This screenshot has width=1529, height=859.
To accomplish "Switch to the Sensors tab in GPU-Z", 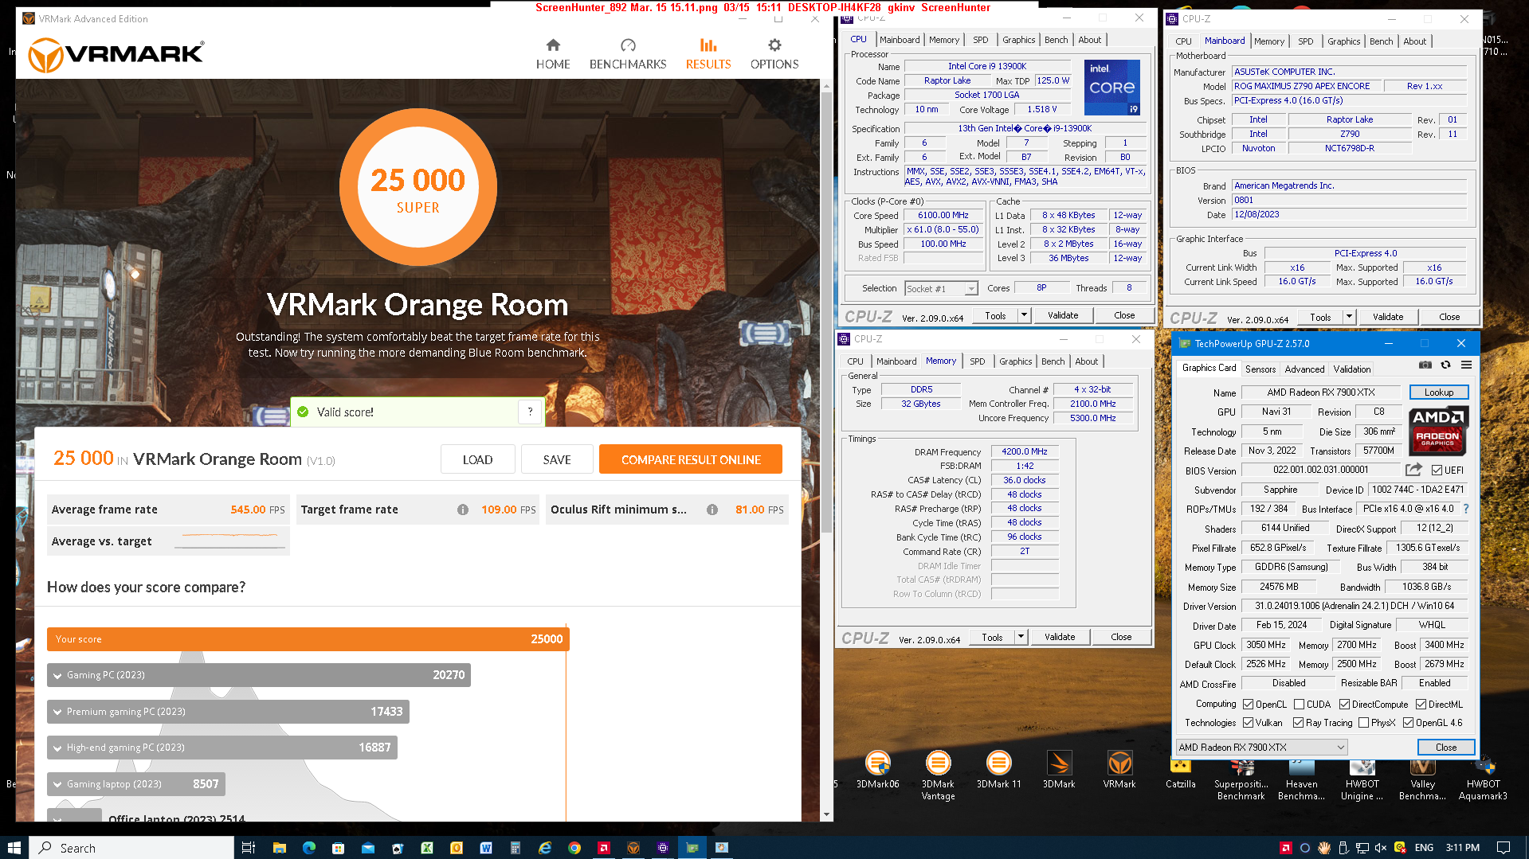I will point(1260,369).
